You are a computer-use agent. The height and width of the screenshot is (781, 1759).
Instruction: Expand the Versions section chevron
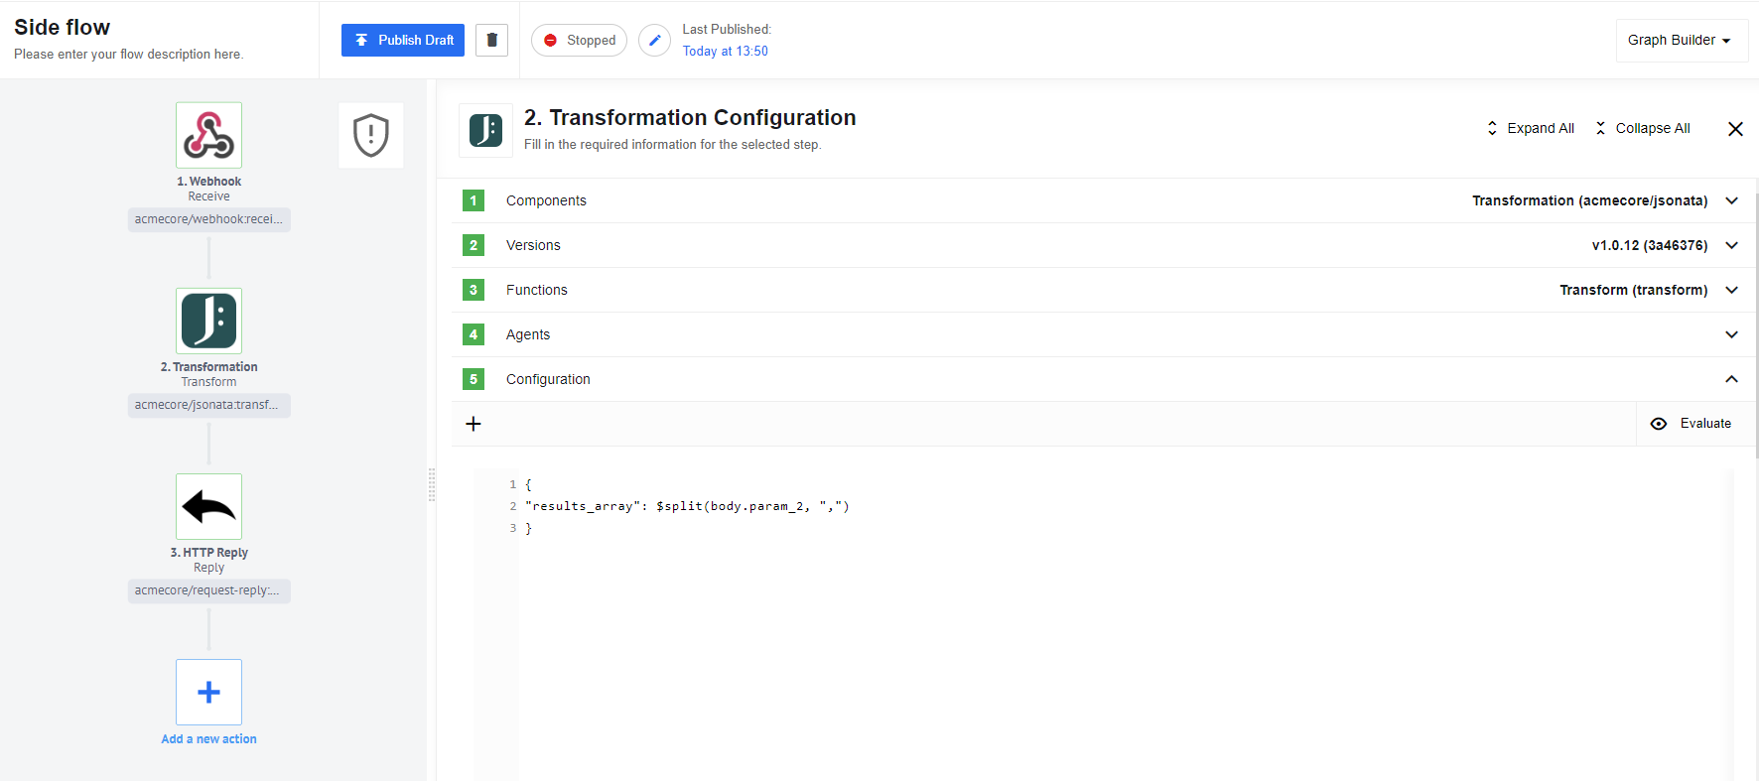(1731, 245)
